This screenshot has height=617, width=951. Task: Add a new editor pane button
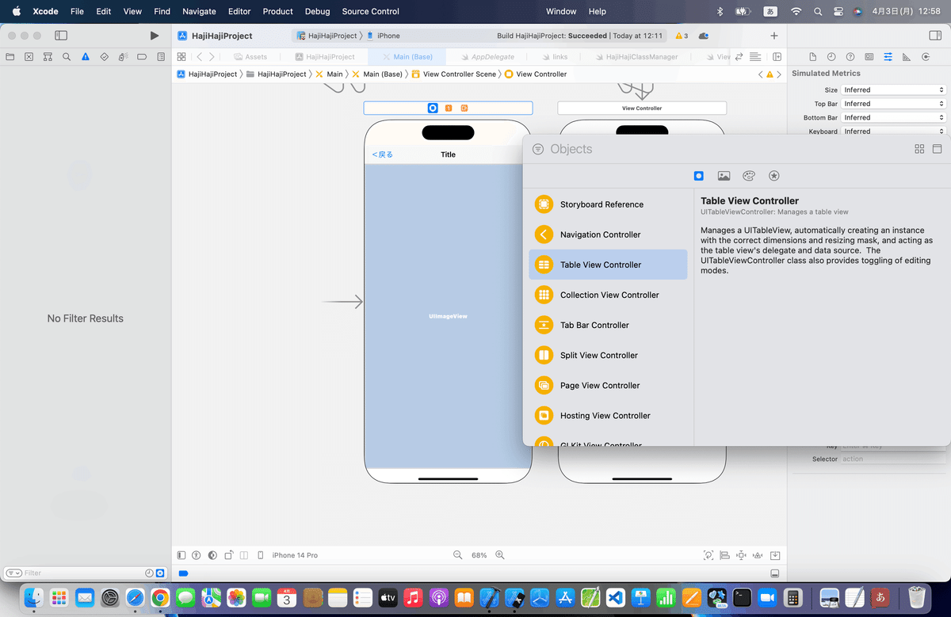777,57
